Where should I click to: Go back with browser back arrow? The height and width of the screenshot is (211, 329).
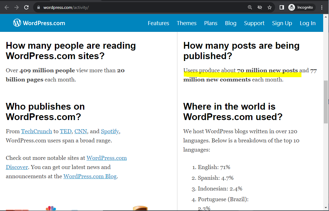[x=7, y=7]
